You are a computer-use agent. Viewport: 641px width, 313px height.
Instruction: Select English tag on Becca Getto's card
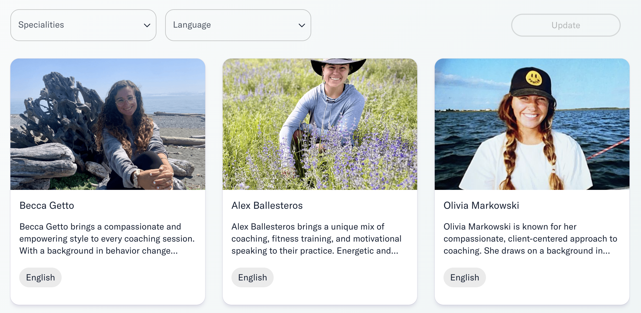point(40,277)
